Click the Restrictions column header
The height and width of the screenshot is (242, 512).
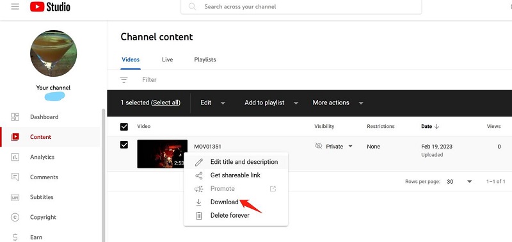[380, 126]
